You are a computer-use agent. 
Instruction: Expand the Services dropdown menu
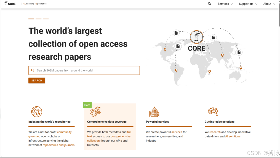point(225,4)
